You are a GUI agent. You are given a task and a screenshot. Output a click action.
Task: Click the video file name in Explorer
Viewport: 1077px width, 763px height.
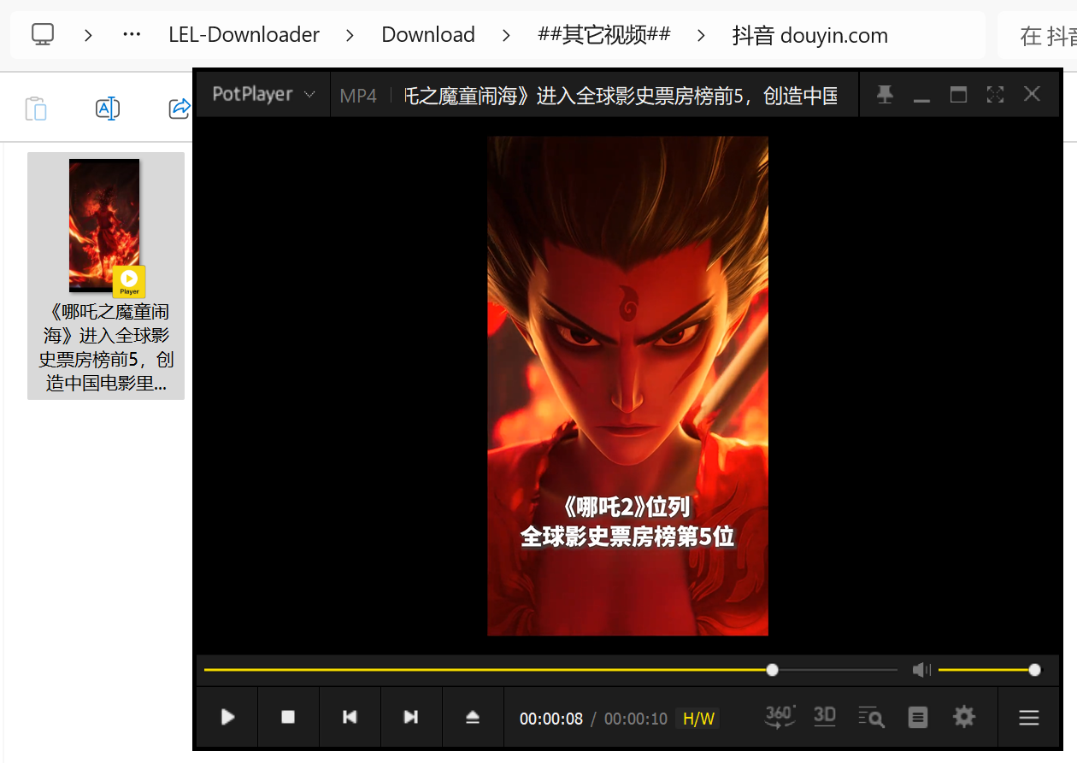tap(107, 348)
